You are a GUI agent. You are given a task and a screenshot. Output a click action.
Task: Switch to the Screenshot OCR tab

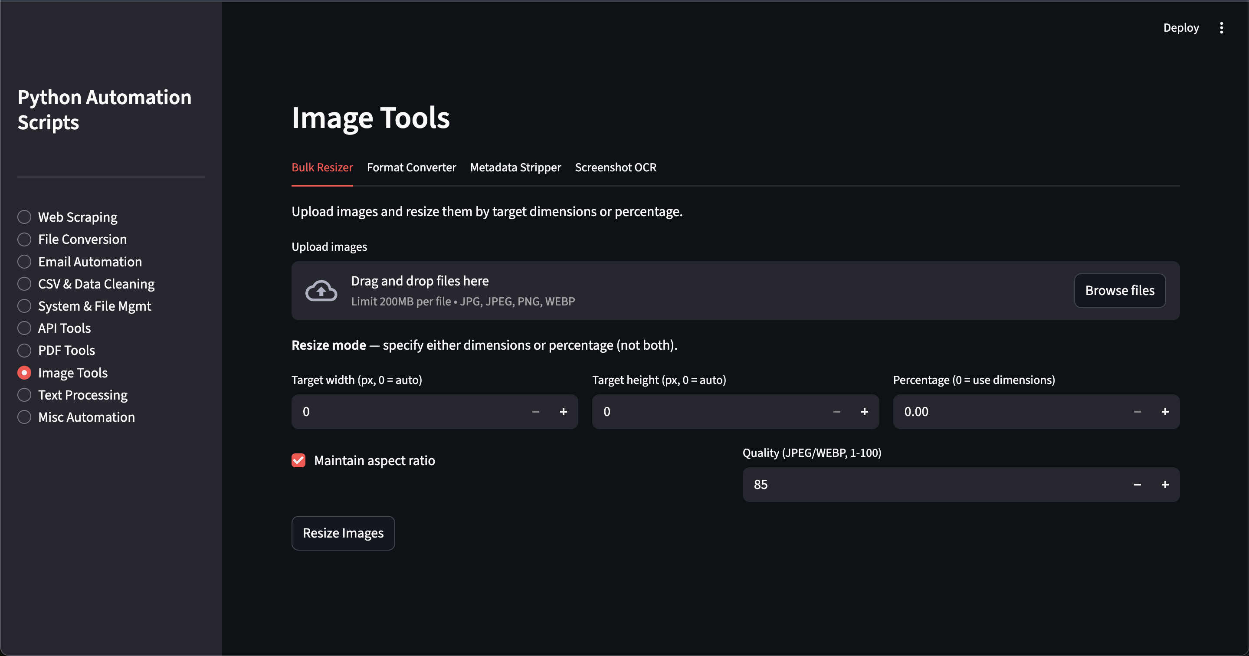click(x=616, y=167)
